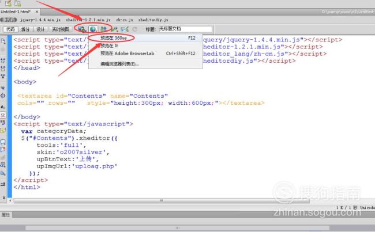
Task: Click the second icon above the document tab
Action: coord(18,3)
